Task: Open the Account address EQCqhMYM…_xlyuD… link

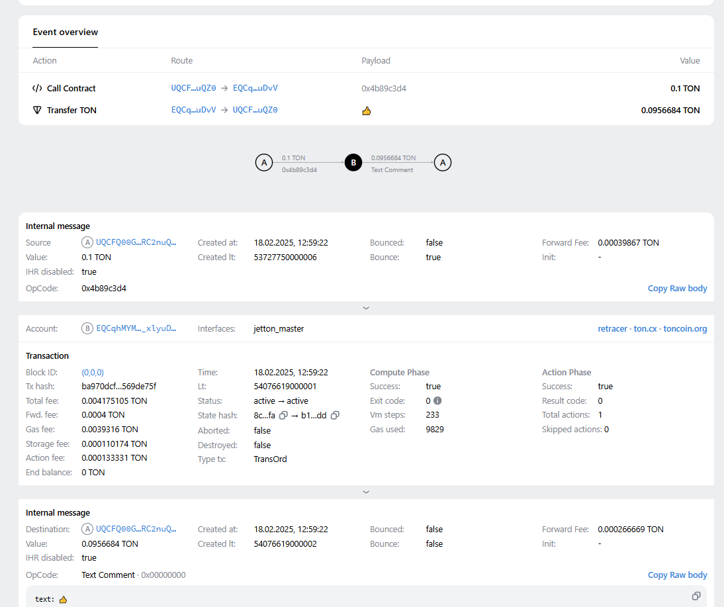Action: coord(136,329)
